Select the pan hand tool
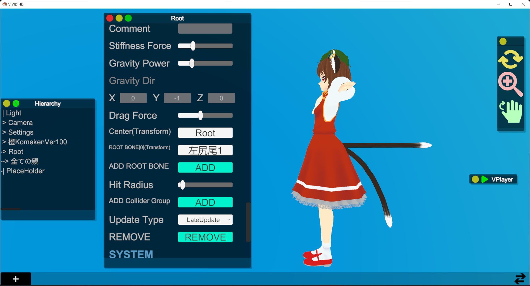Viewport: 530px width, 286px height. [x=511, y=111]
